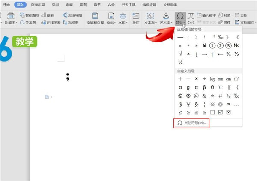Viewport: 257px width, 181px height.
Task: Select the section sign § symbol
Action: pos(197,104)
